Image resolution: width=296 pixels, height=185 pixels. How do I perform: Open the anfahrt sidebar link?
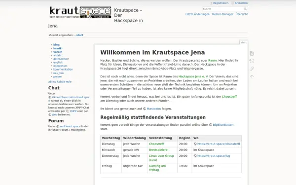58,55
